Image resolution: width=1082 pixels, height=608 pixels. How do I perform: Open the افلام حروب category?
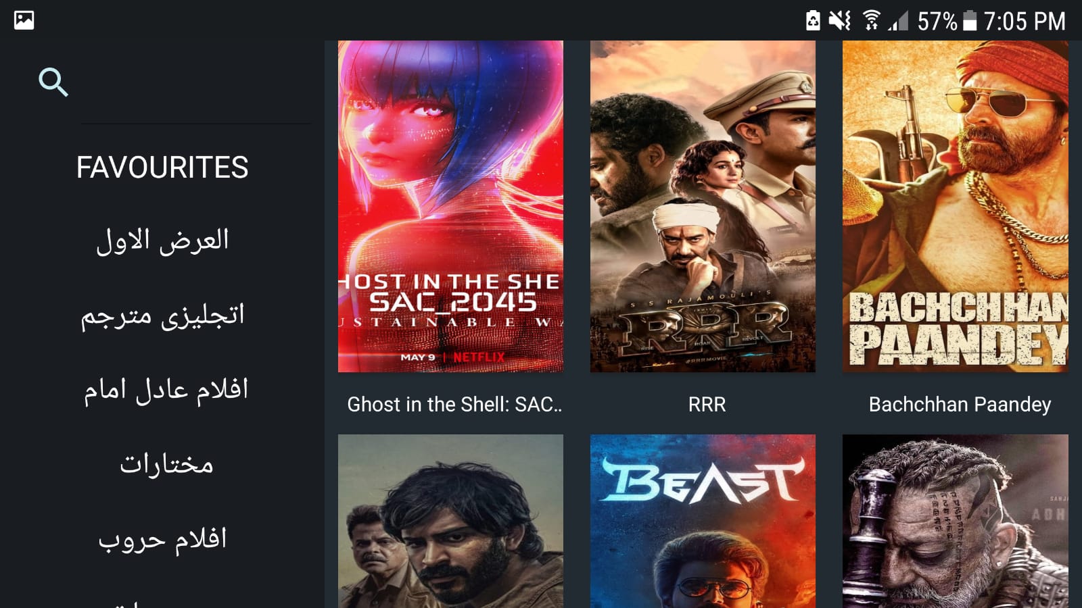click(x=162, y=540)
